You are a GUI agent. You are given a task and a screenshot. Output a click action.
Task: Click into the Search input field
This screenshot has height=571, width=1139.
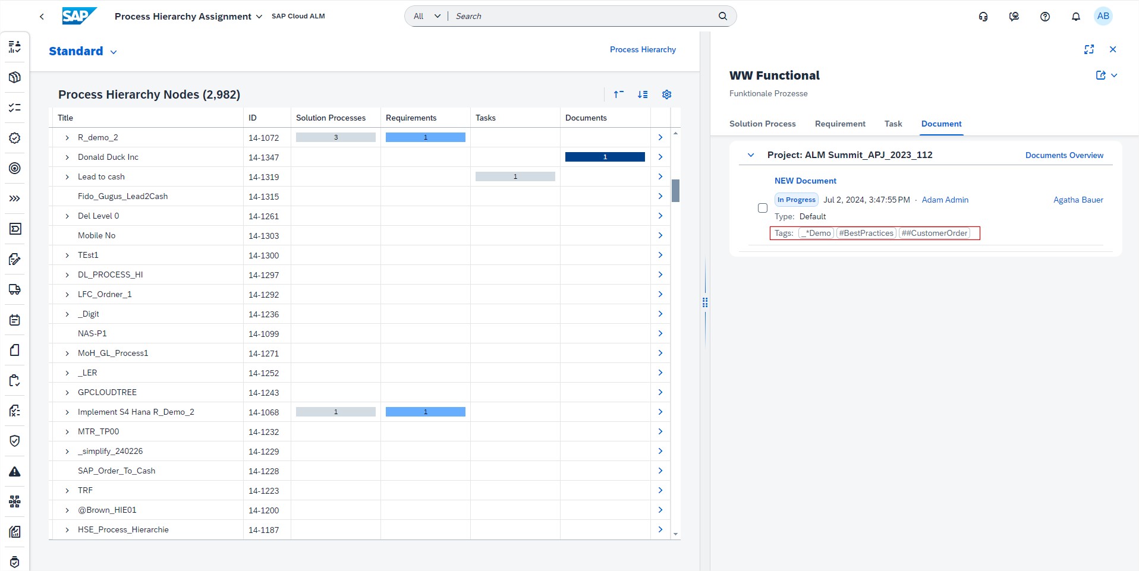pyautogui.click(x=583, y=17)
